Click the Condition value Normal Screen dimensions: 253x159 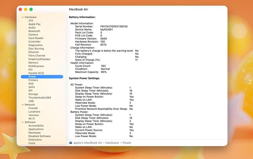click(105, 69)
